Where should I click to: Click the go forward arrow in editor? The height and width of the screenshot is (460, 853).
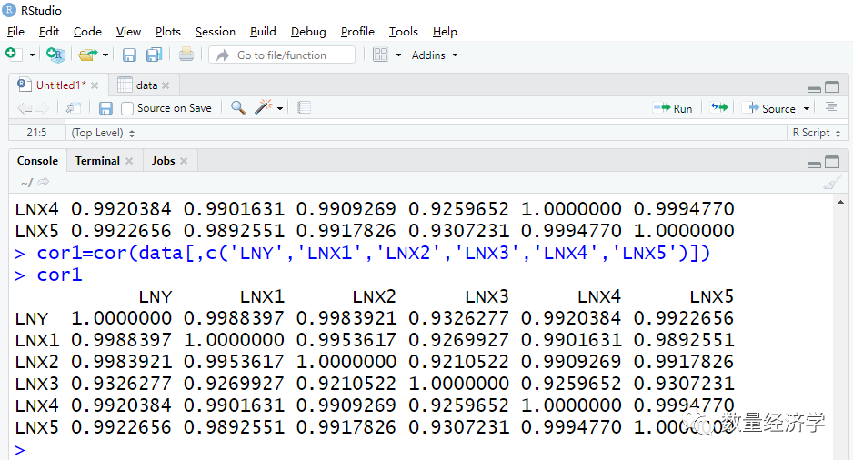[x=43, y=108]
